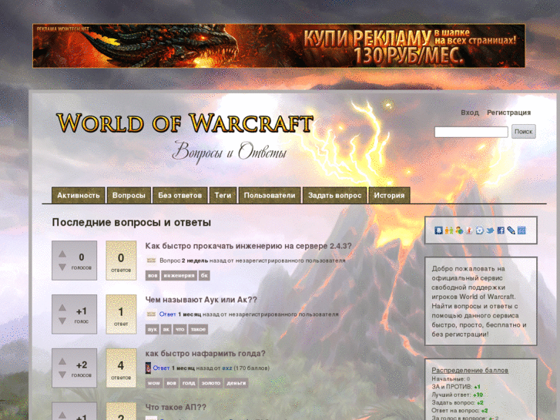This screenshot has width=560, height=420.
Task: Upvote the engineering 2.4.3 question
Action: point(62,254)
